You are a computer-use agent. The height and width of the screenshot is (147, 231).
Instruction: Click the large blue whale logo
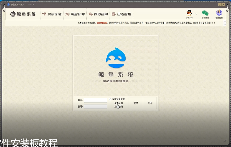115,57
